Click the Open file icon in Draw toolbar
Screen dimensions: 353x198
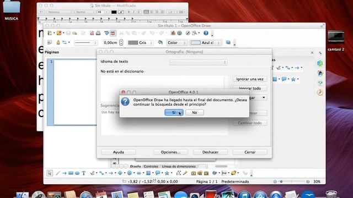click(x=59, y=33)
